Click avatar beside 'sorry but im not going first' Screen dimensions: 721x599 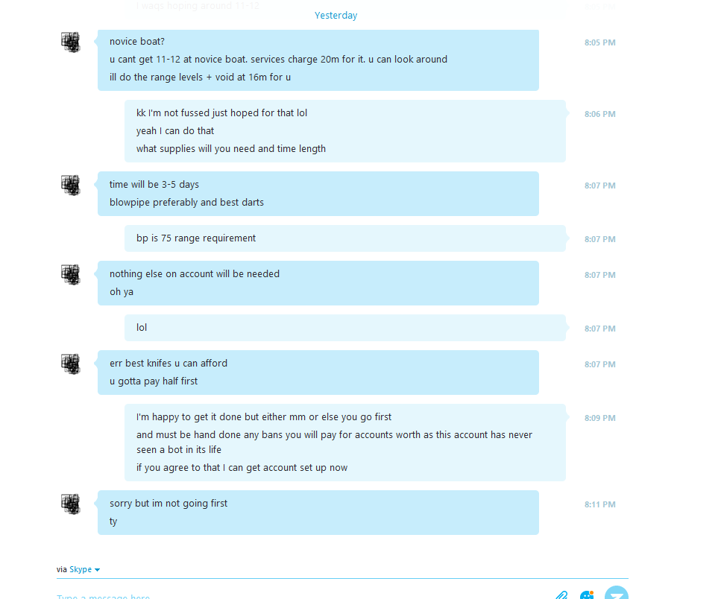coord(71,504)
